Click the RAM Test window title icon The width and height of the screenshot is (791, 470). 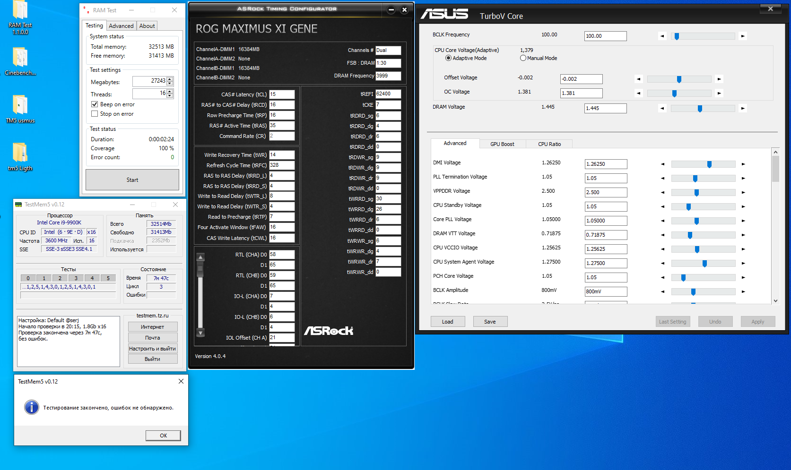(x=86, y=10)
